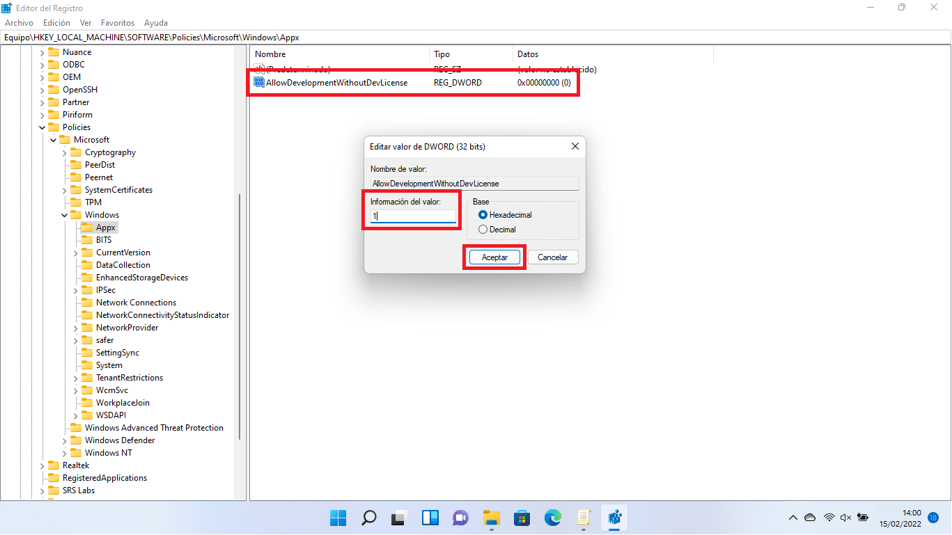Viewport: 952px width, 535px height.
Task: Collapse the Policies key
Action: 42,127
